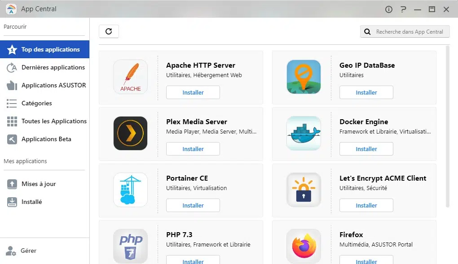The height and width of the screenshot is (264, 458).
Task: Open Applications Beta section
Action: pyautogui.click(x=45, y=139)
